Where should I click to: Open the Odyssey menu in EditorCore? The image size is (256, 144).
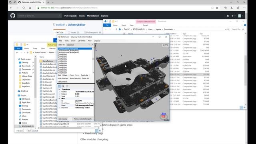[97, 41]
